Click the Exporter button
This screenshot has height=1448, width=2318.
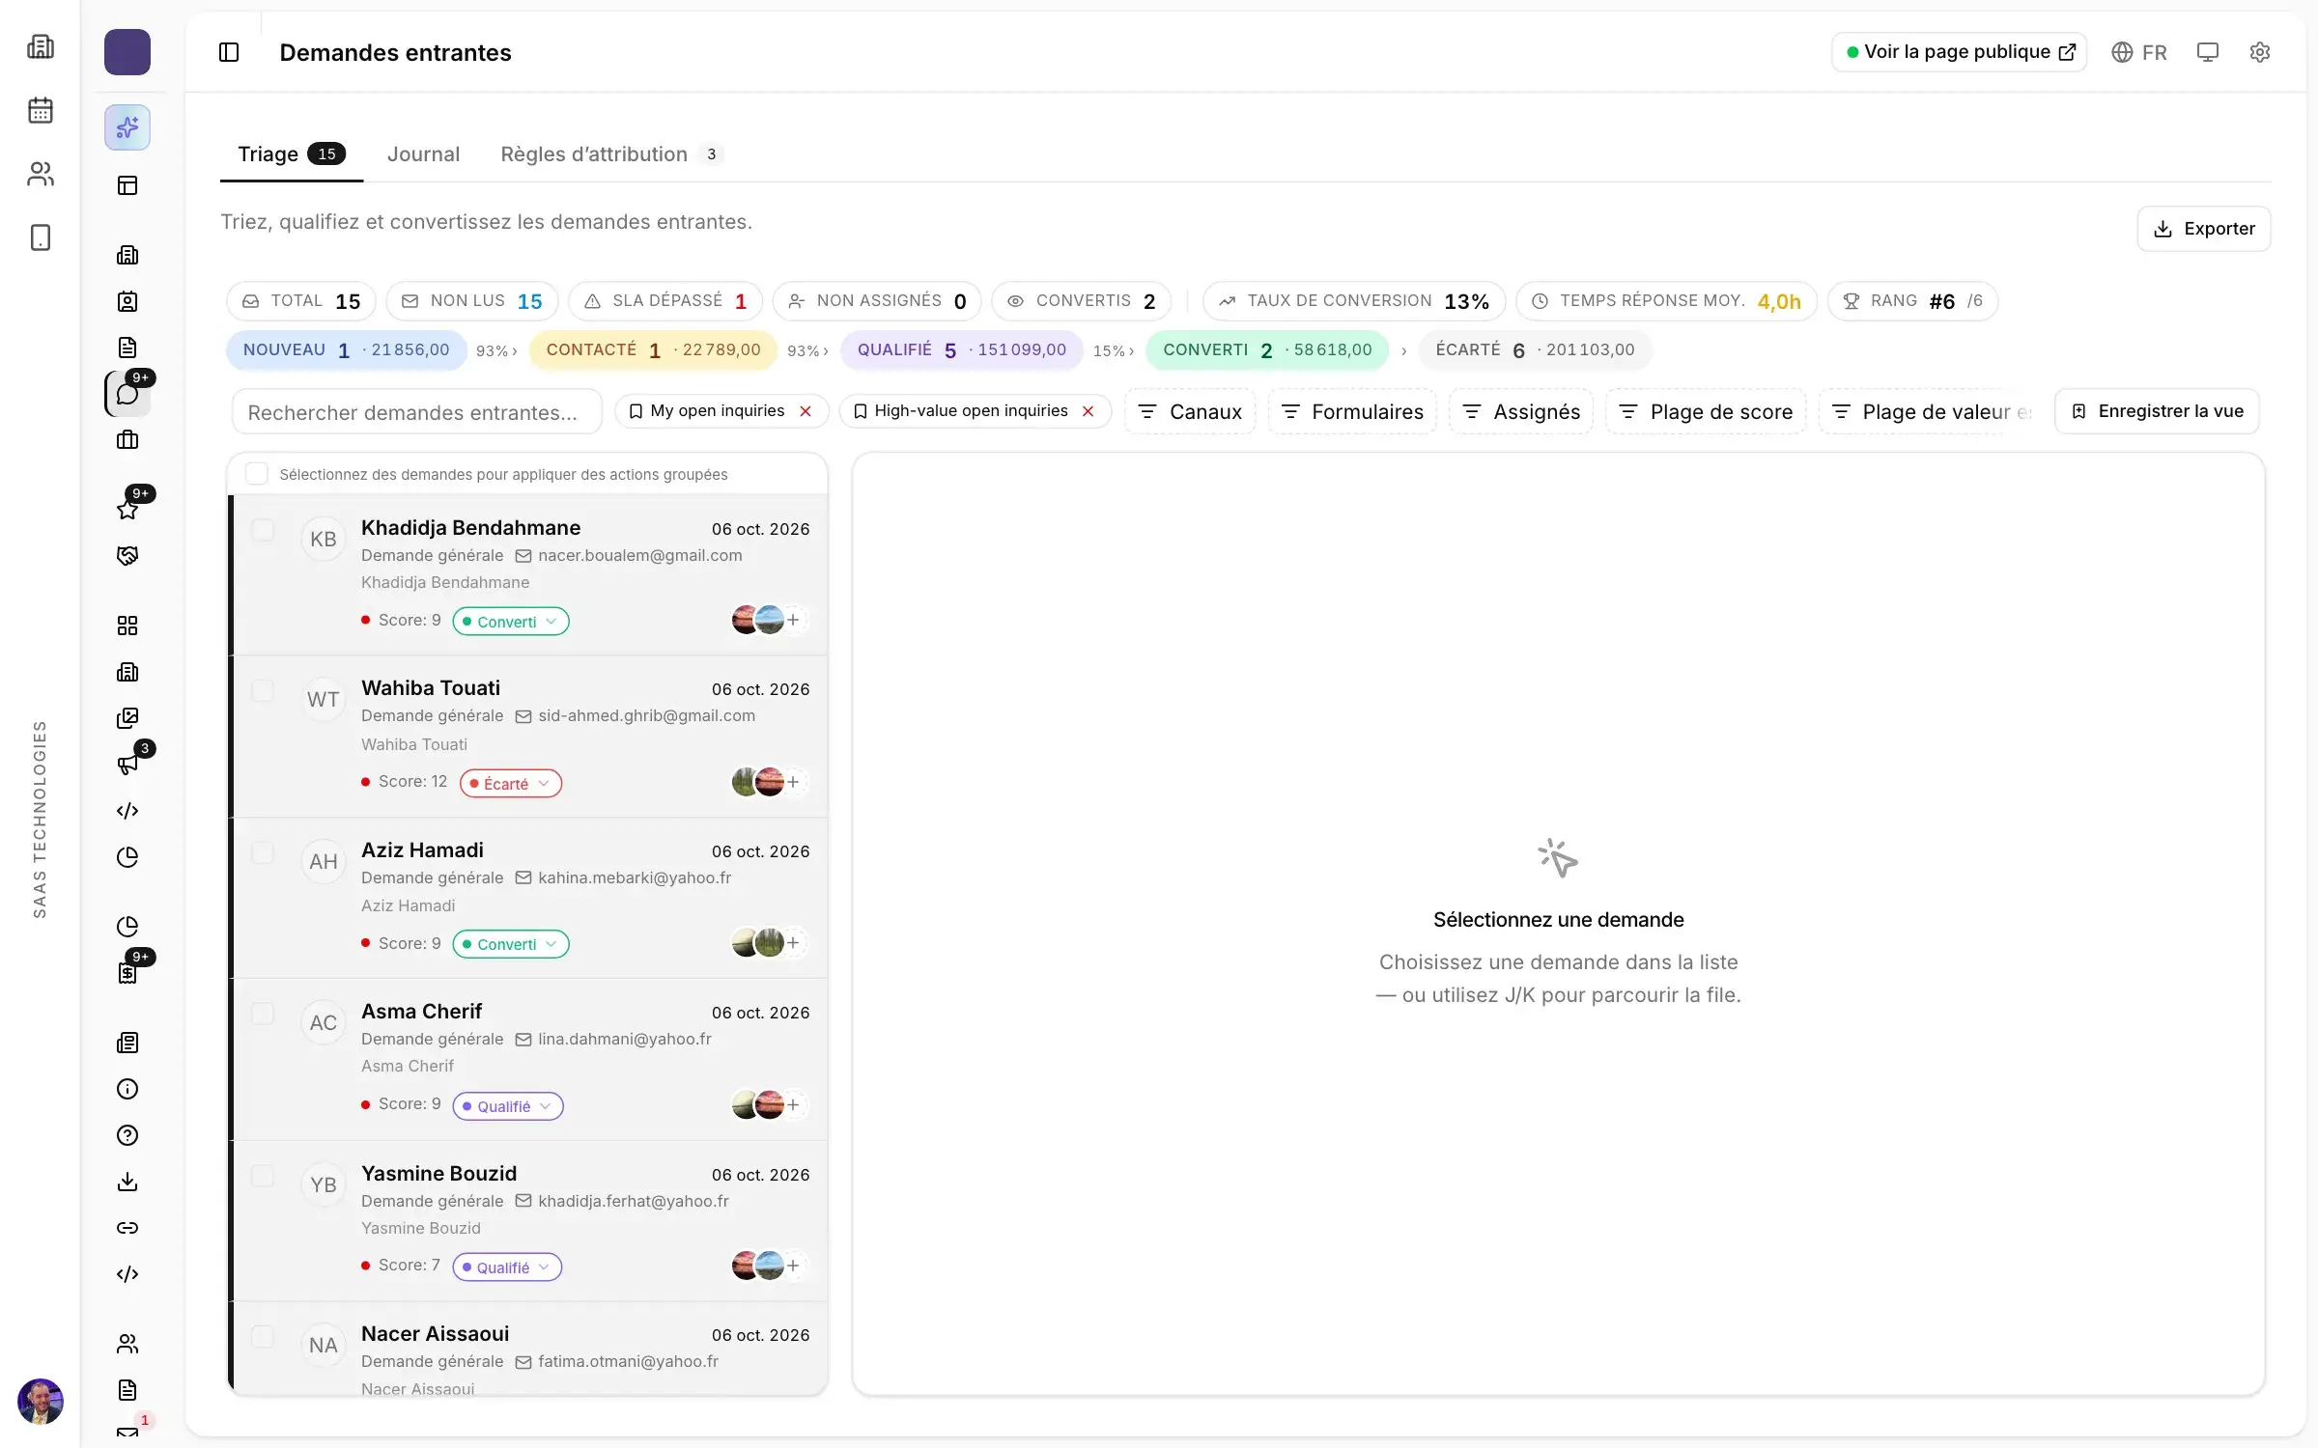coord(2204,229)
